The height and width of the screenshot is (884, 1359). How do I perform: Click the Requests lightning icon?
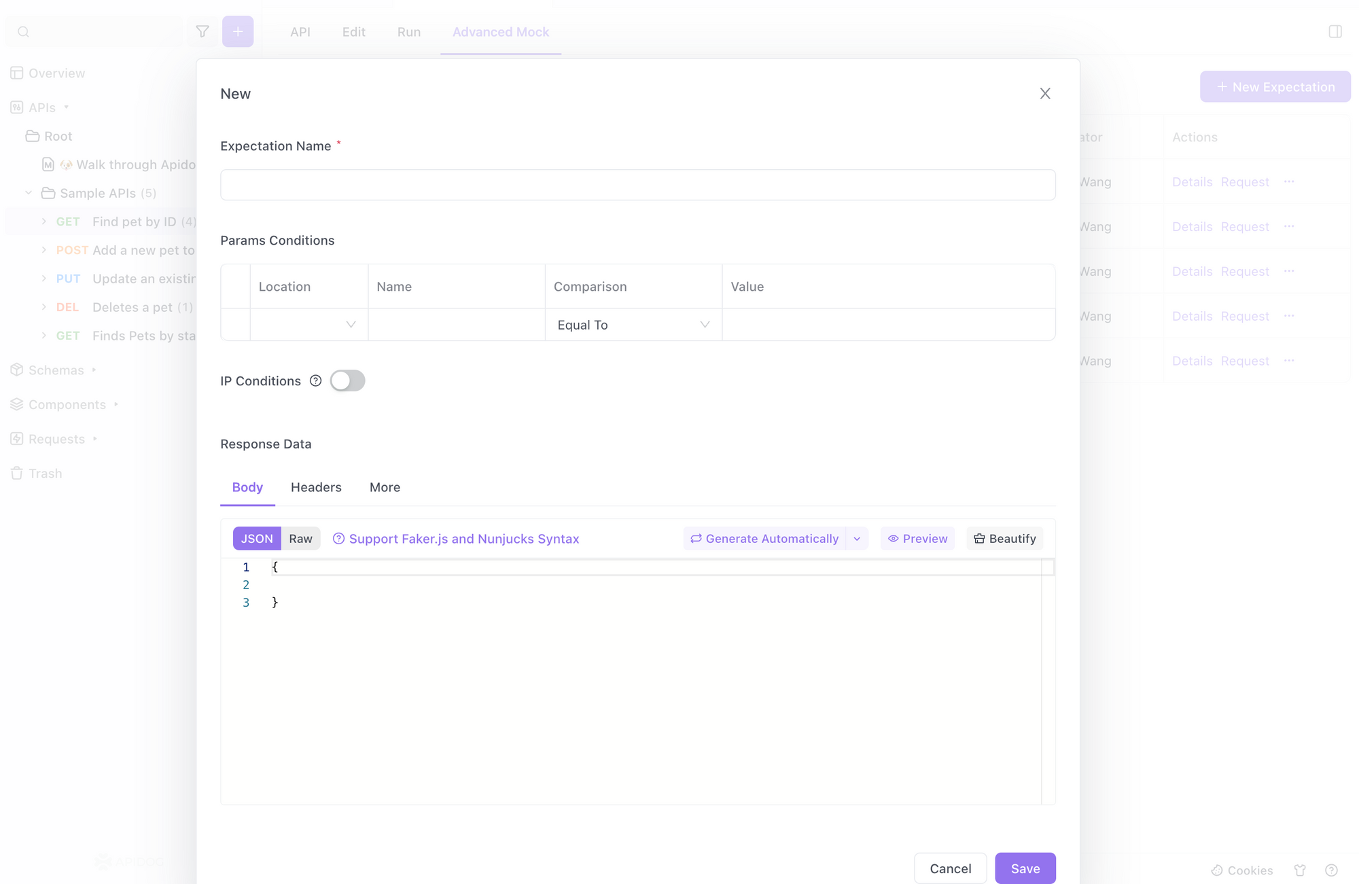click(17, 439)
